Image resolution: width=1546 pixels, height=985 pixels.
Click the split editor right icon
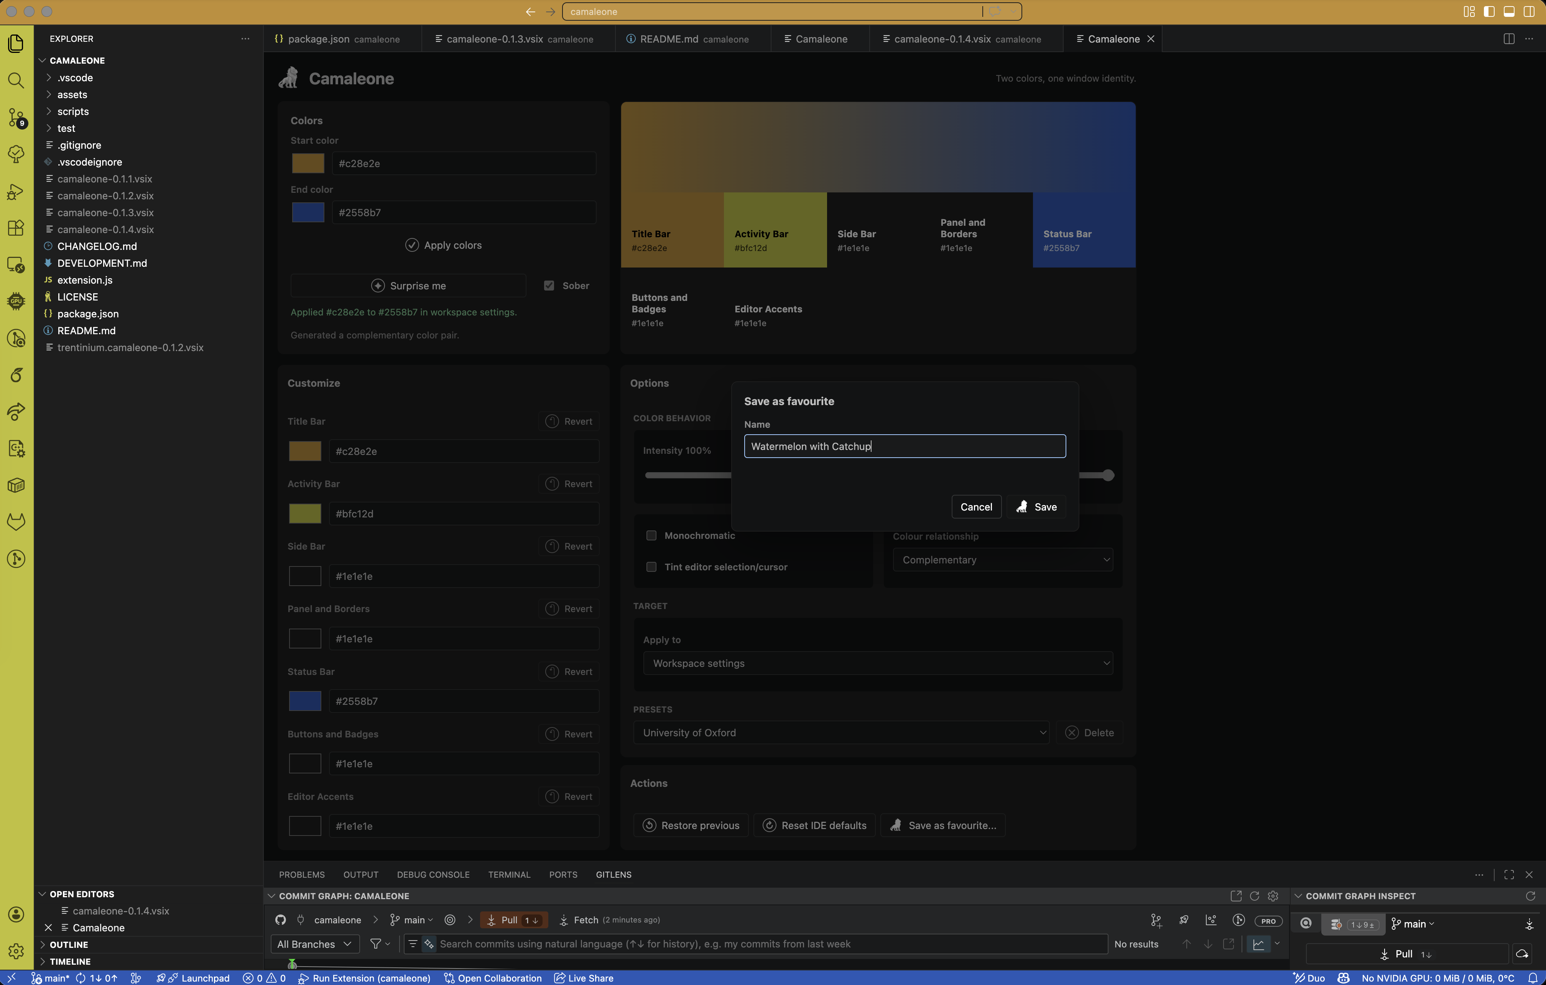pos(1509,38)
